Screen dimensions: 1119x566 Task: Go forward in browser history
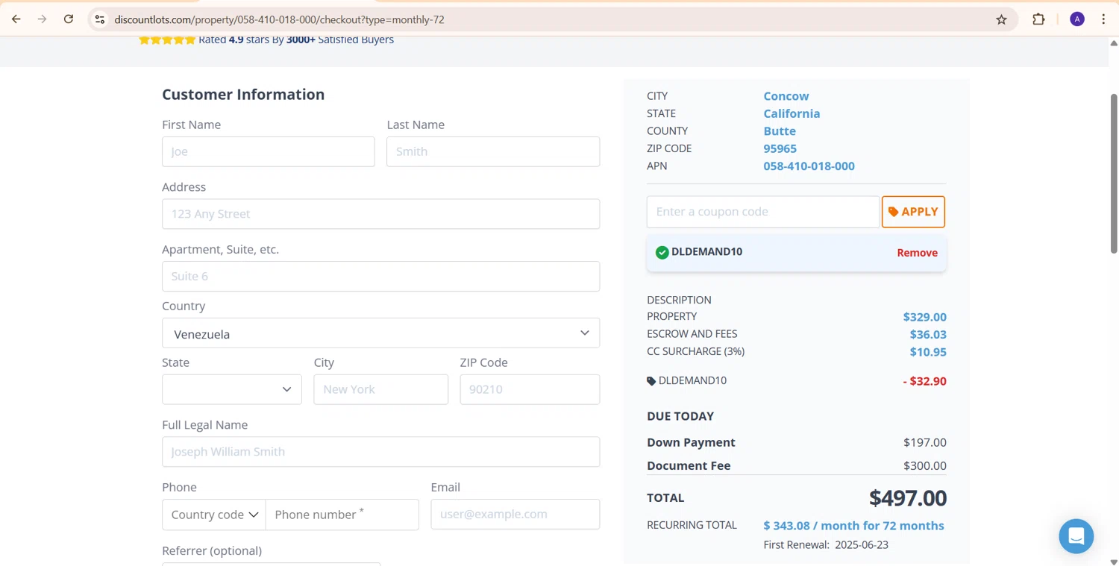click(x=43, y=19)
